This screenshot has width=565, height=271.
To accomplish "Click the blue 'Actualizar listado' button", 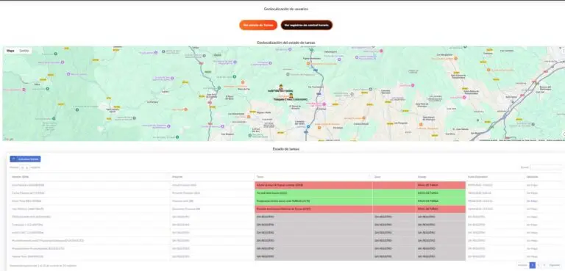I will [x=25, y=159].
